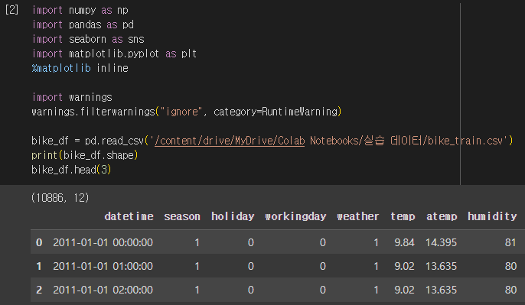Click the print(bike_df.shape) line
Viewport: 525px width, 305px height.
(x=85, y=155)
